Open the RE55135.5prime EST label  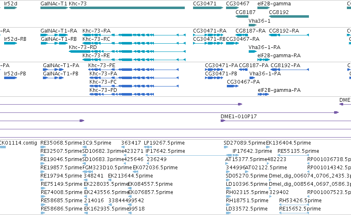pos(298,151)
